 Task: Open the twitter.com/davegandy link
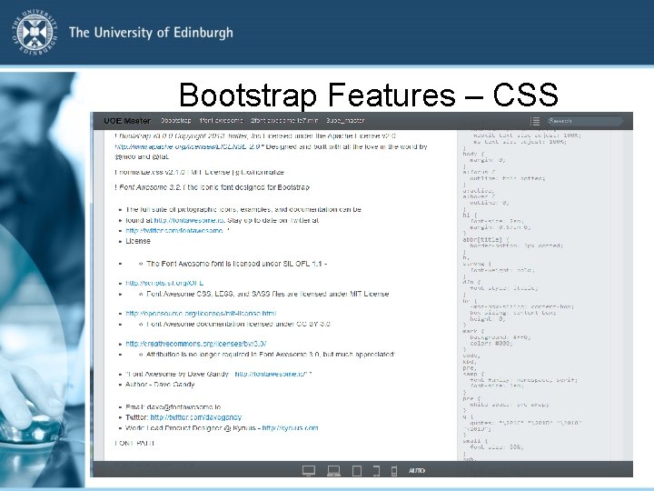[195, 417]
